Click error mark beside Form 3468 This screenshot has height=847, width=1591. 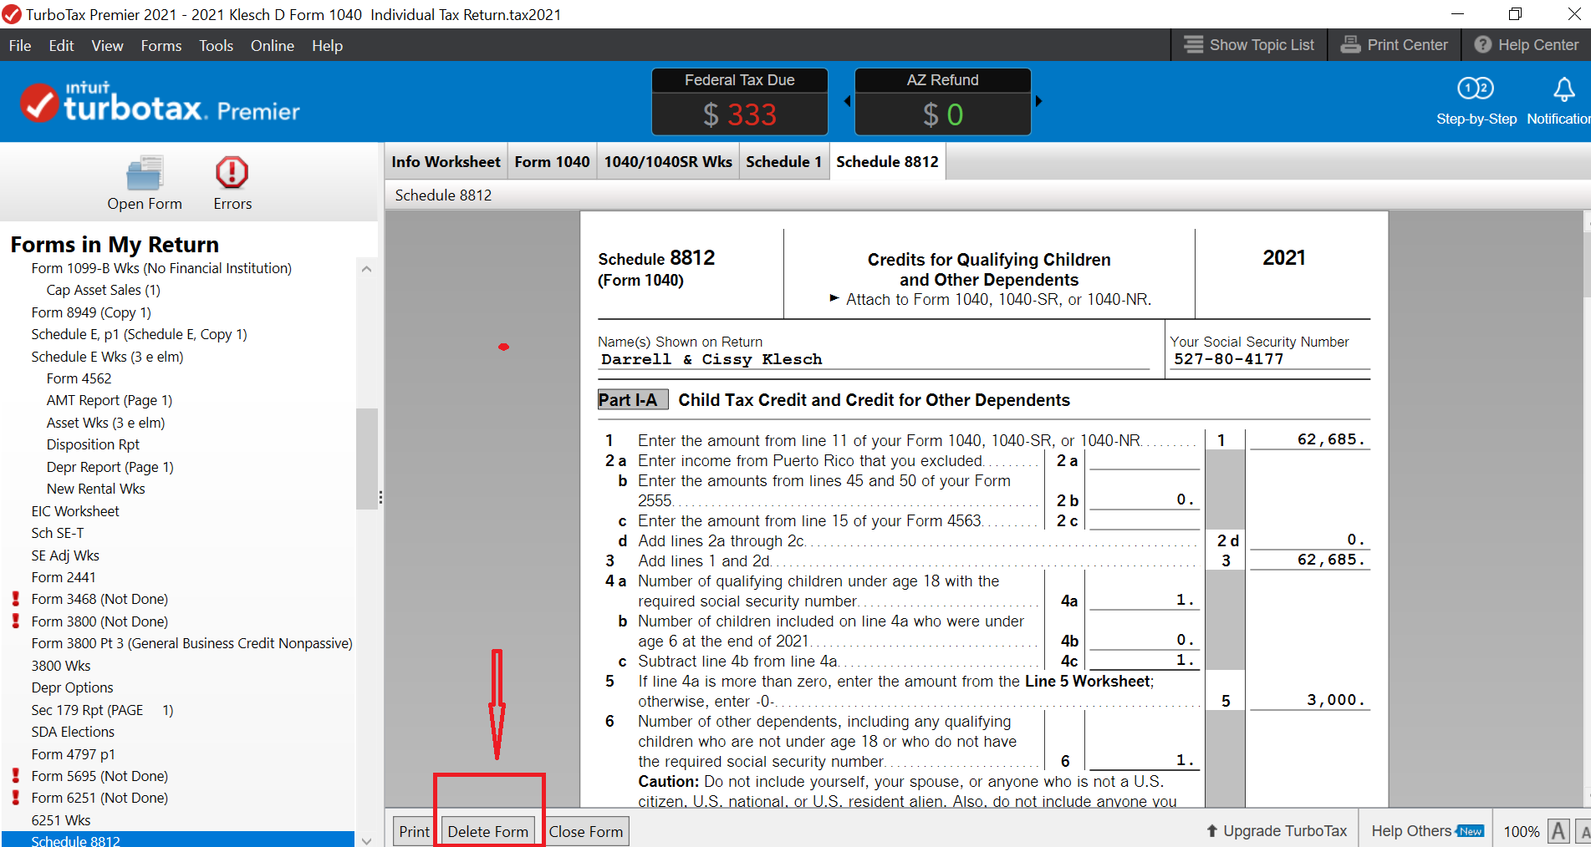tap(15, 599)
